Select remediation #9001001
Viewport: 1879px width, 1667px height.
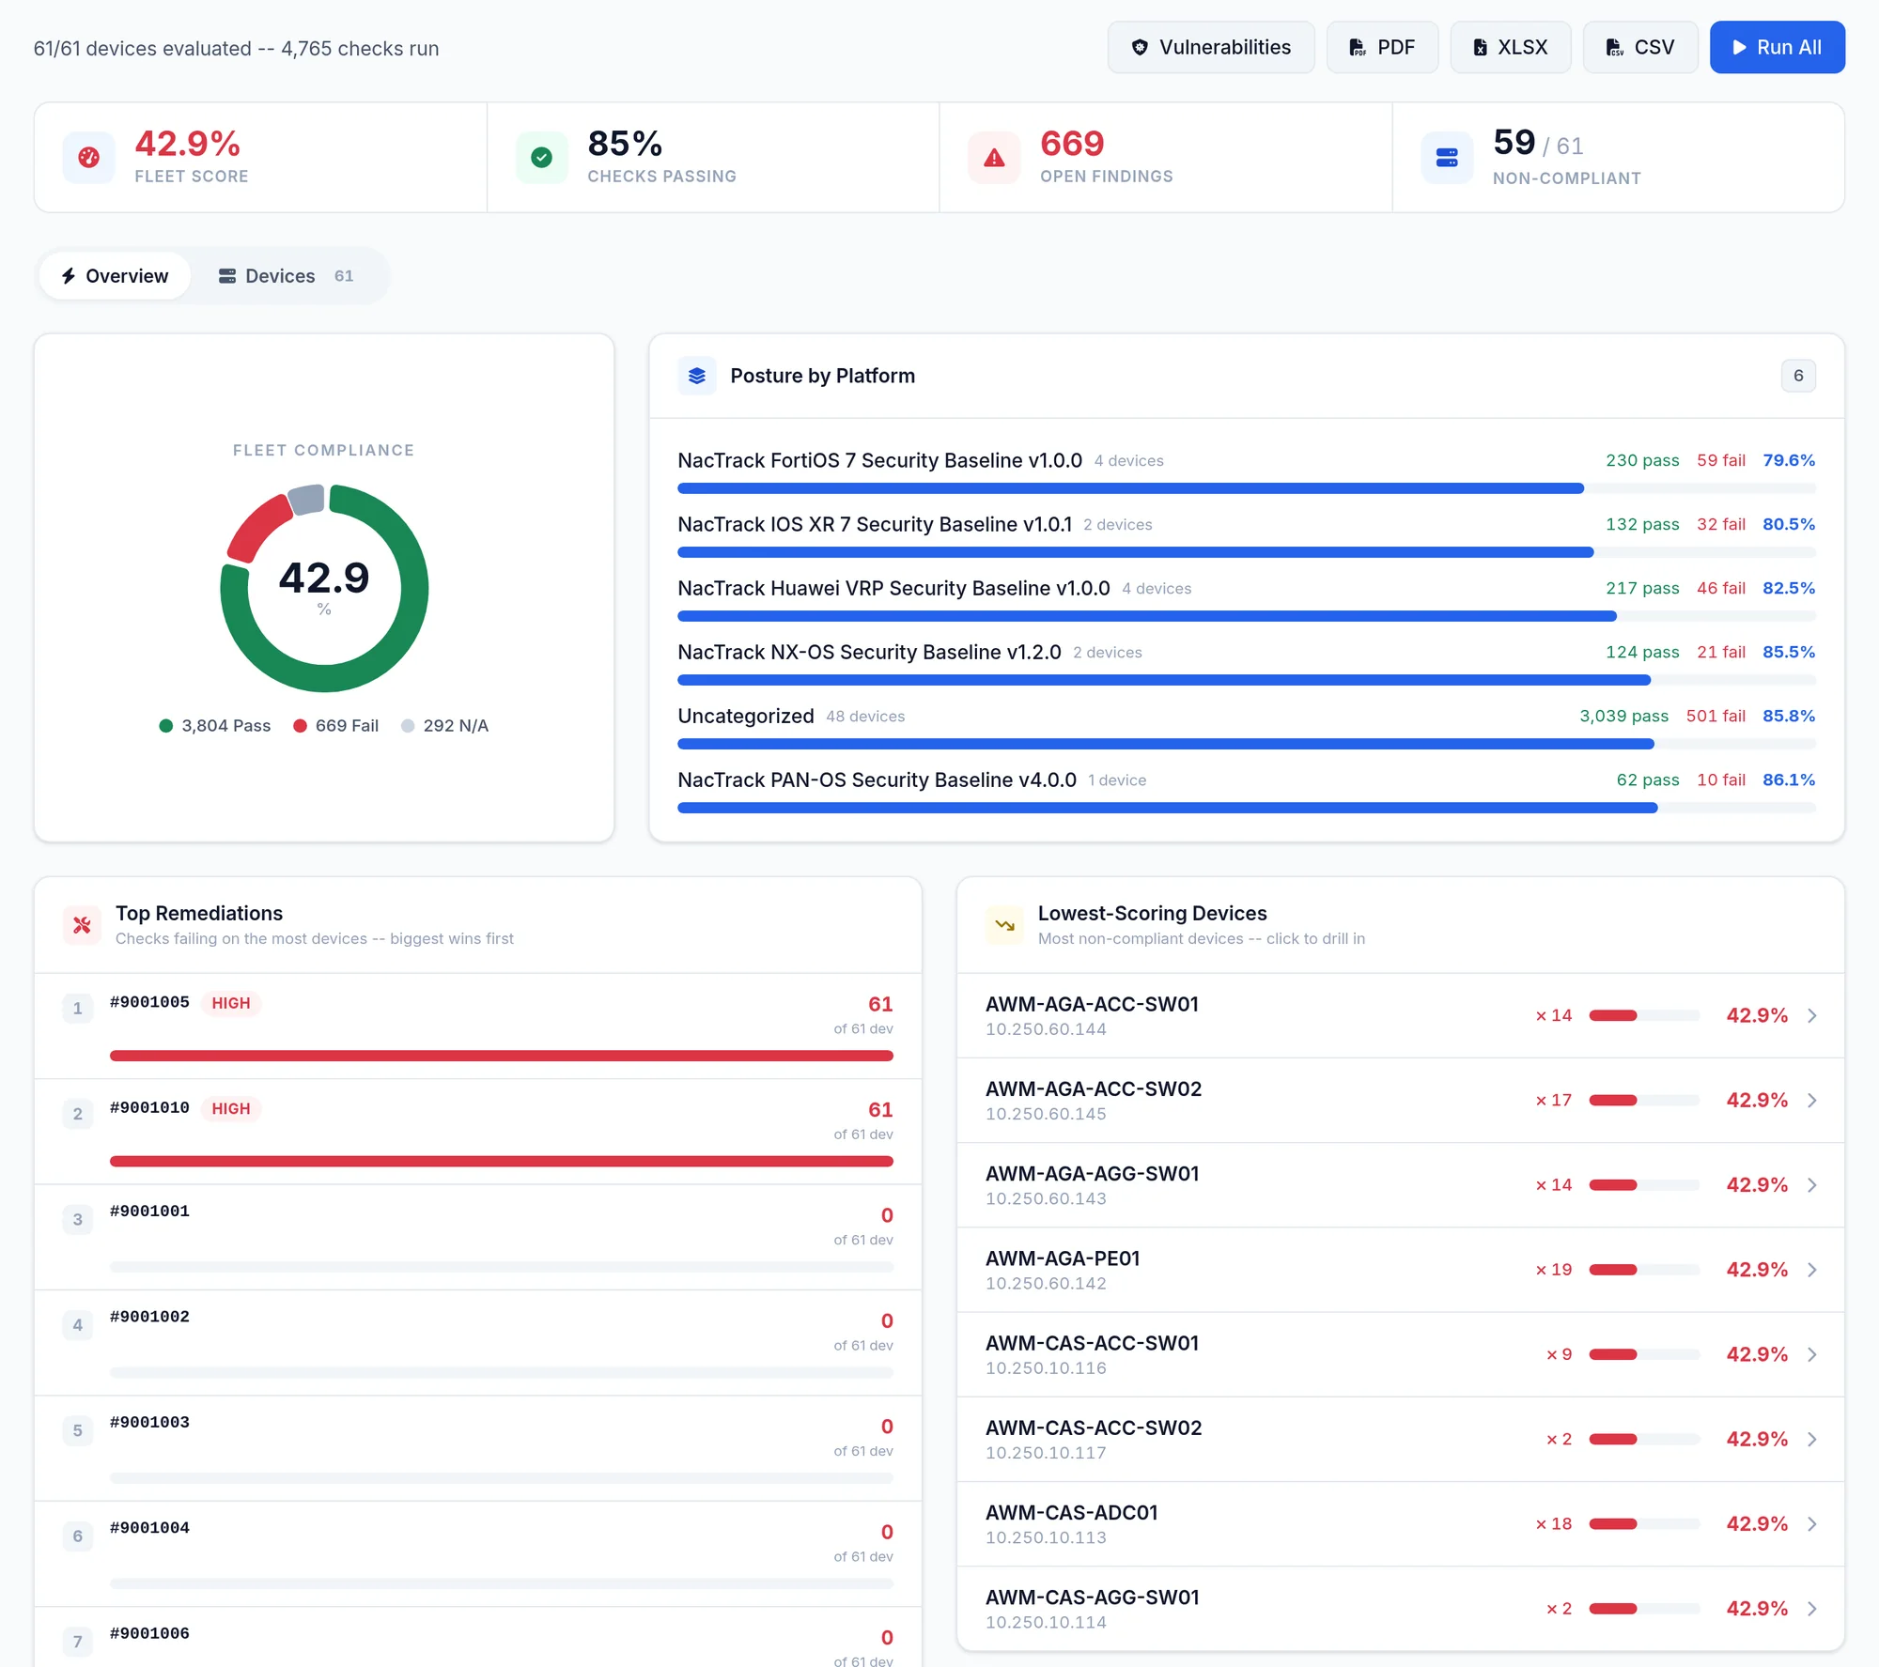[x=478, y=1237]
